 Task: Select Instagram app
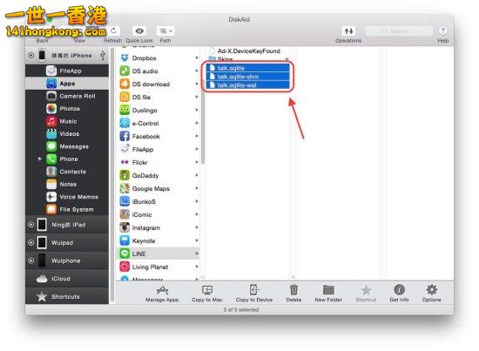(159, 228)
